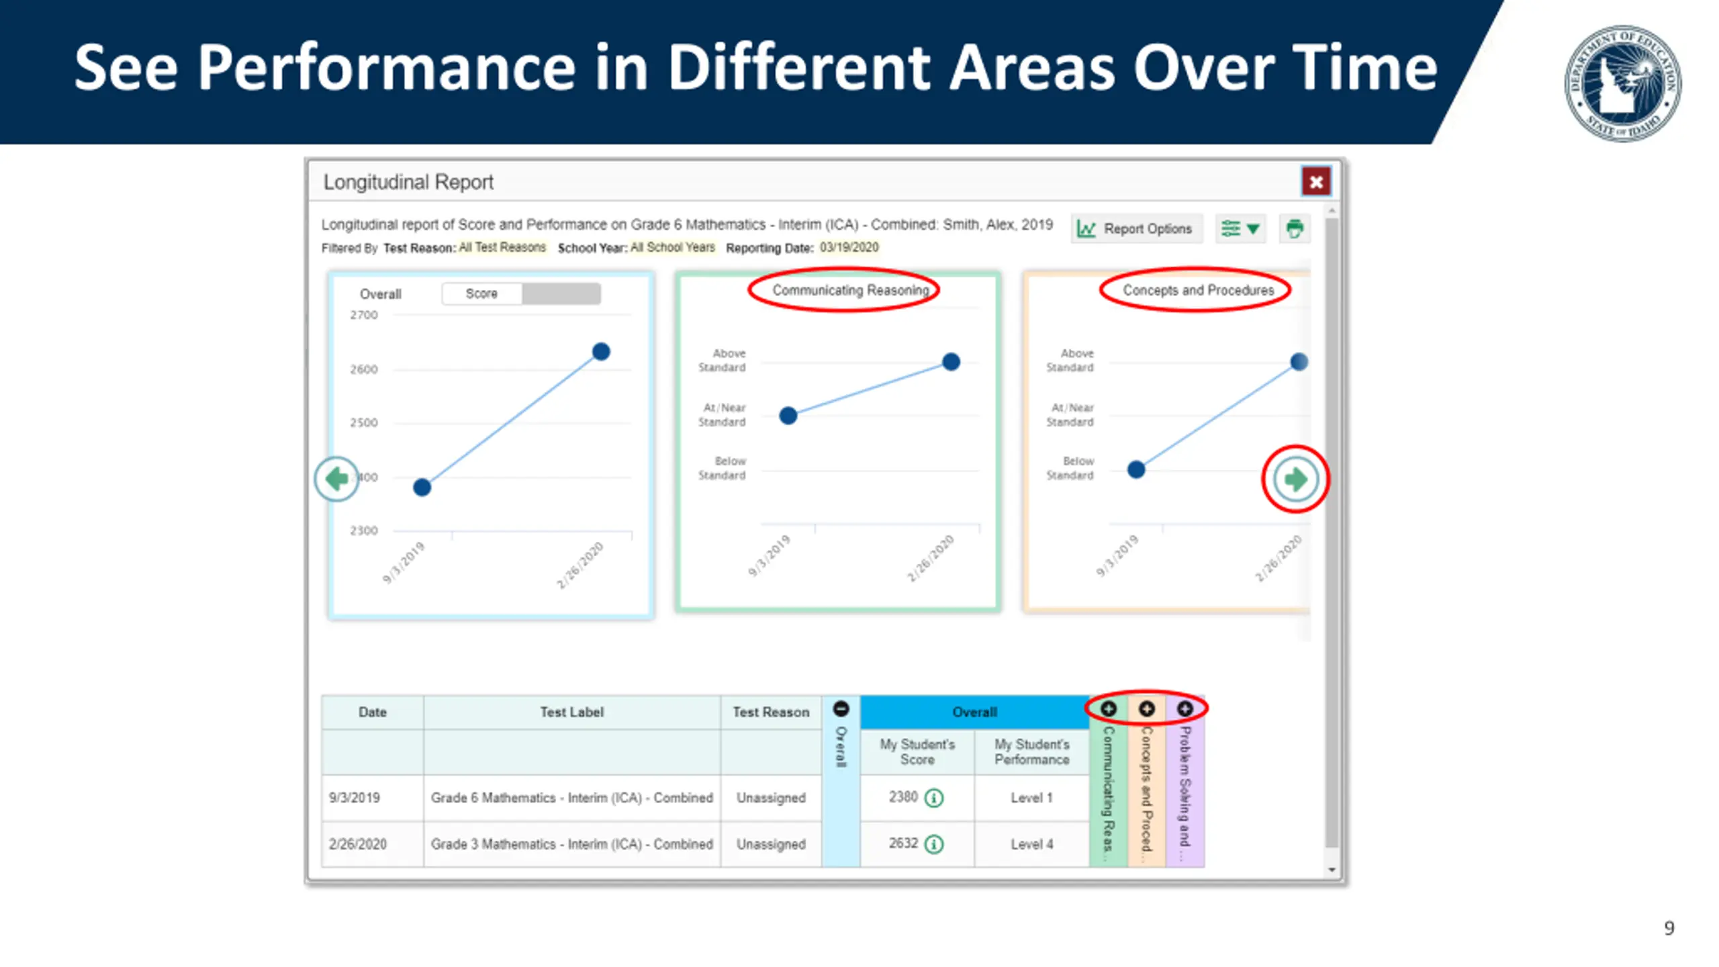Open Report Options
The width and height of the screenshot is (1719, 967).
point(1135,229)
